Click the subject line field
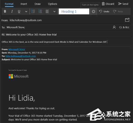Screen dimensions: 133x123 [66, 35]
